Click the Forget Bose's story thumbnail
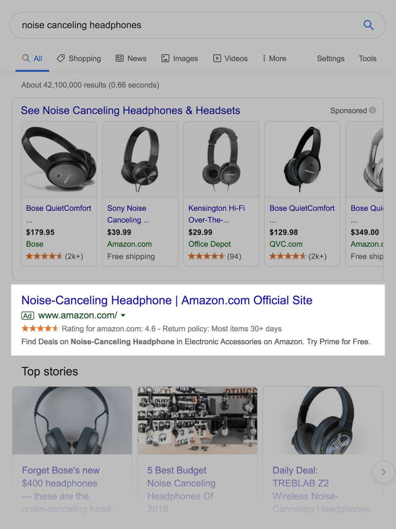This screenshot has height=529, width=396. [x=72, y=420]
